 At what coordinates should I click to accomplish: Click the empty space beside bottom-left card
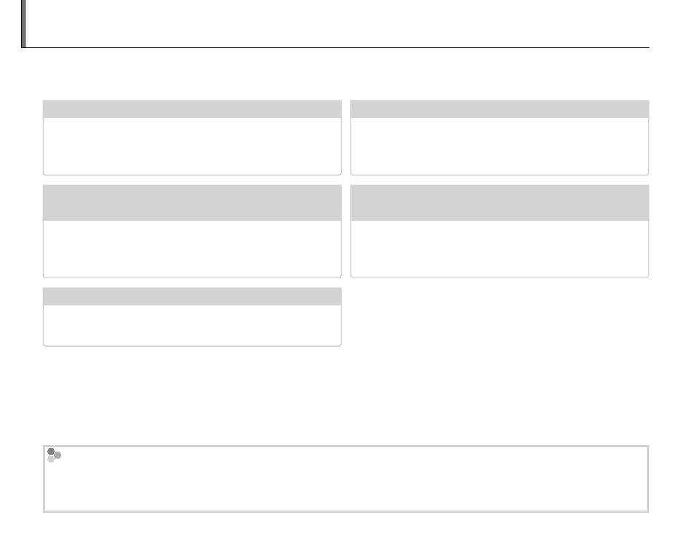[500, 317]
